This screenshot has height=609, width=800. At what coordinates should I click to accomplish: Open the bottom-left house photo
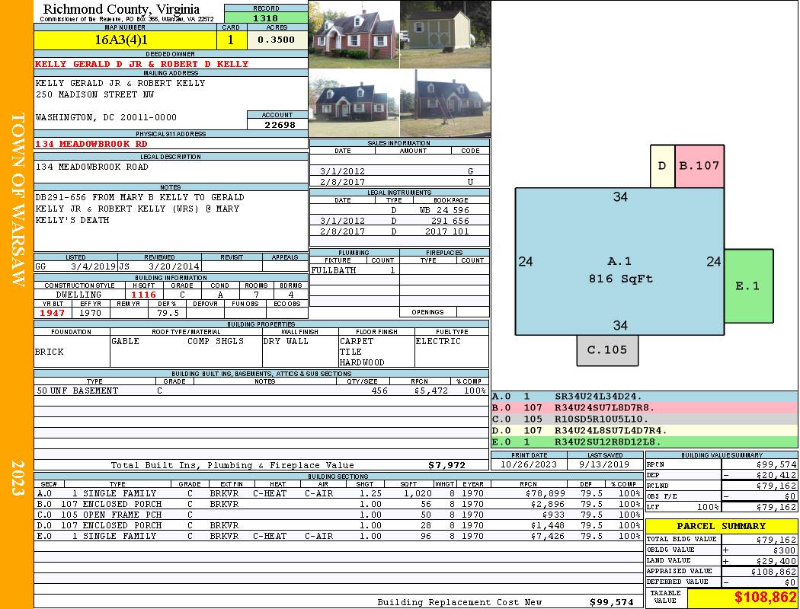(354, 103)
